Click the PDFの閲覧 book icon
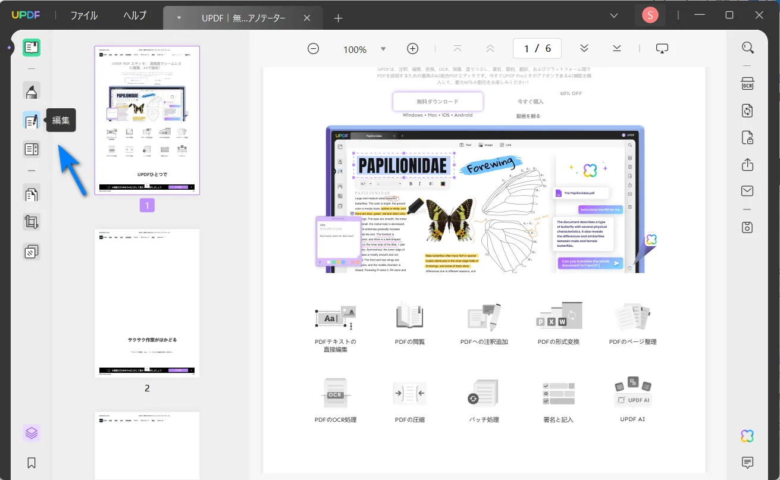The width and height of the screenshot is (780, 480). 409,317
